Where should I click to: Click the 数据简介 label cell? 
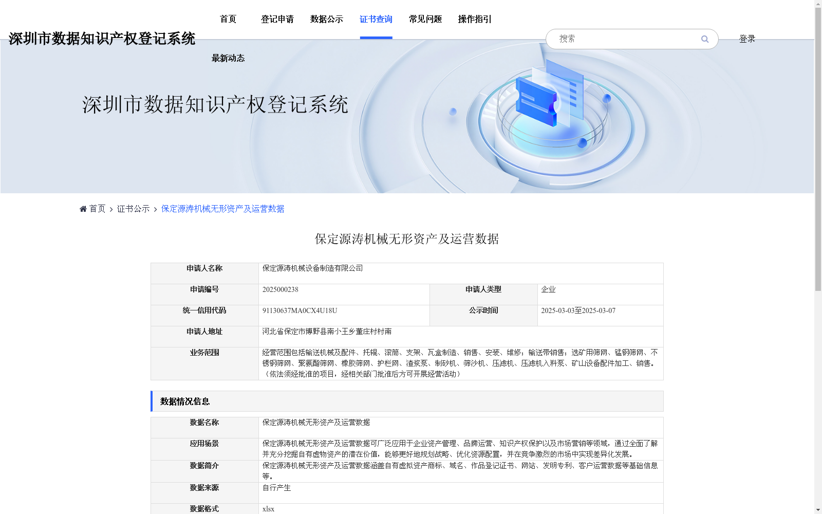[204, 471]
